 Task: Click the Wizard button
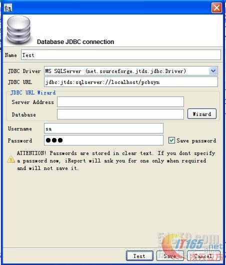pyautogui.click(x=202, y=114)
